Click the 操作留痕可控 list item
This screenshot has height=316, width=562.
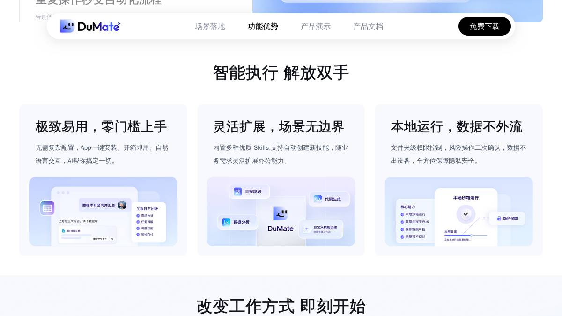click(413, 229)
